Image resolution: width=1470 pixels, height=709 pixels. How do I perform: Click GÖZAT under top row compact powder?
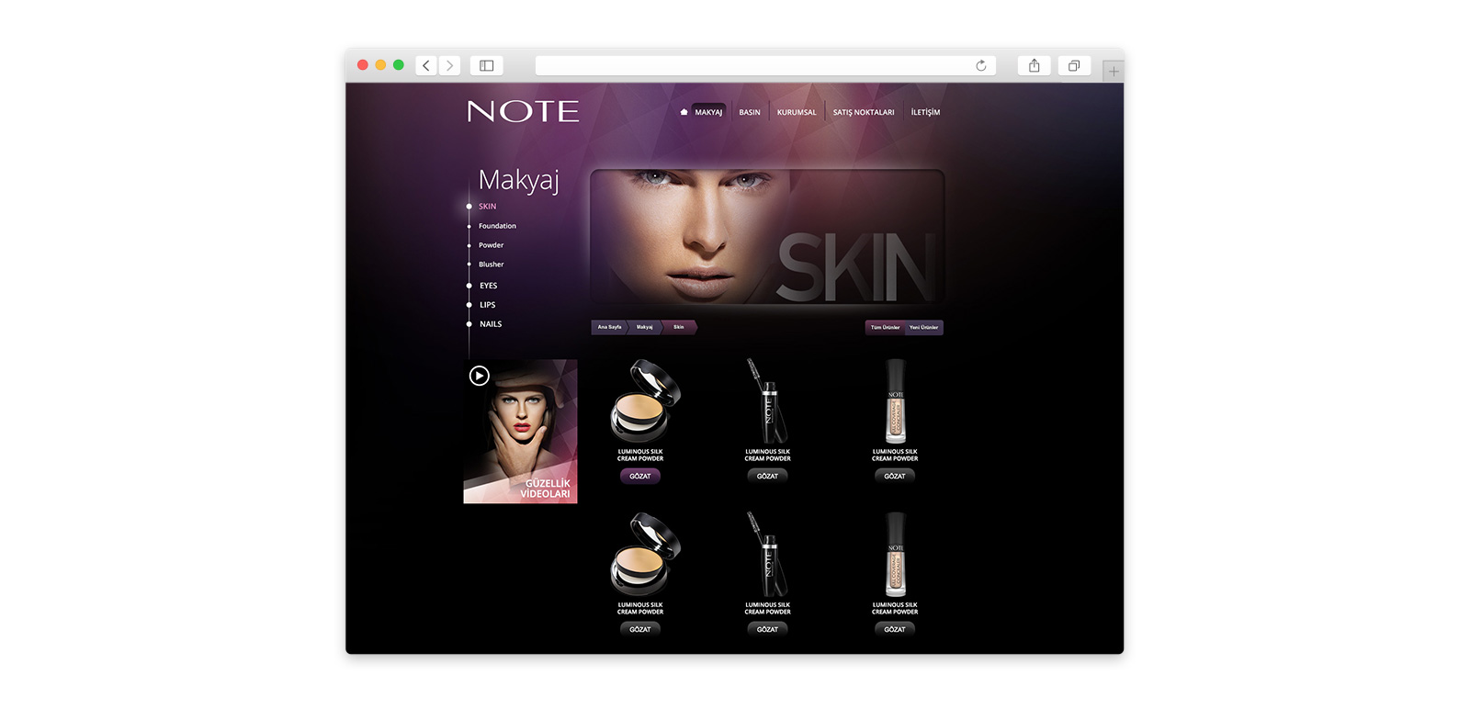point(640,477)
